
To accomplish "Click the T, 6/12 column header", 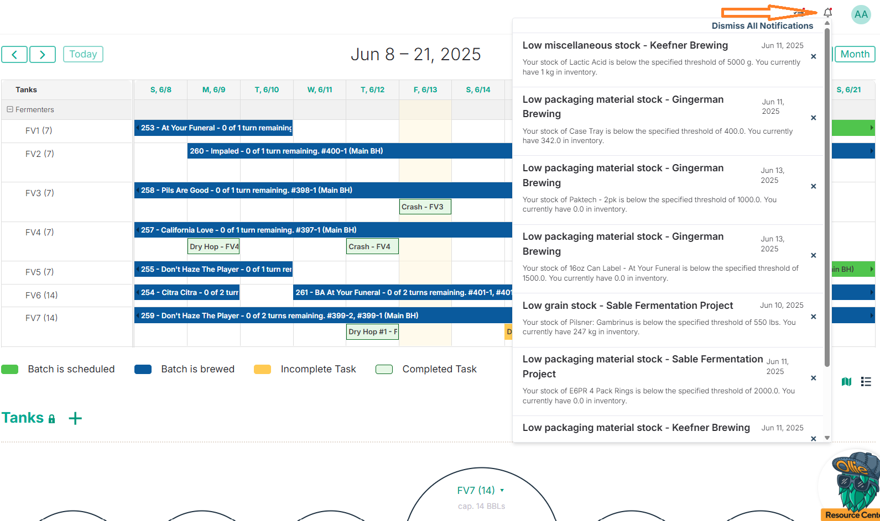I will pyautogui.click(x=372, y=90).
